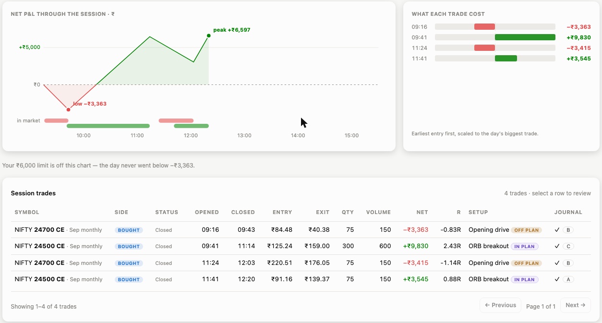Select the short green in-market bar ending 12:20
Viewport: 602px width, 323px height.
pyautogui.click(x=191, y=126)
